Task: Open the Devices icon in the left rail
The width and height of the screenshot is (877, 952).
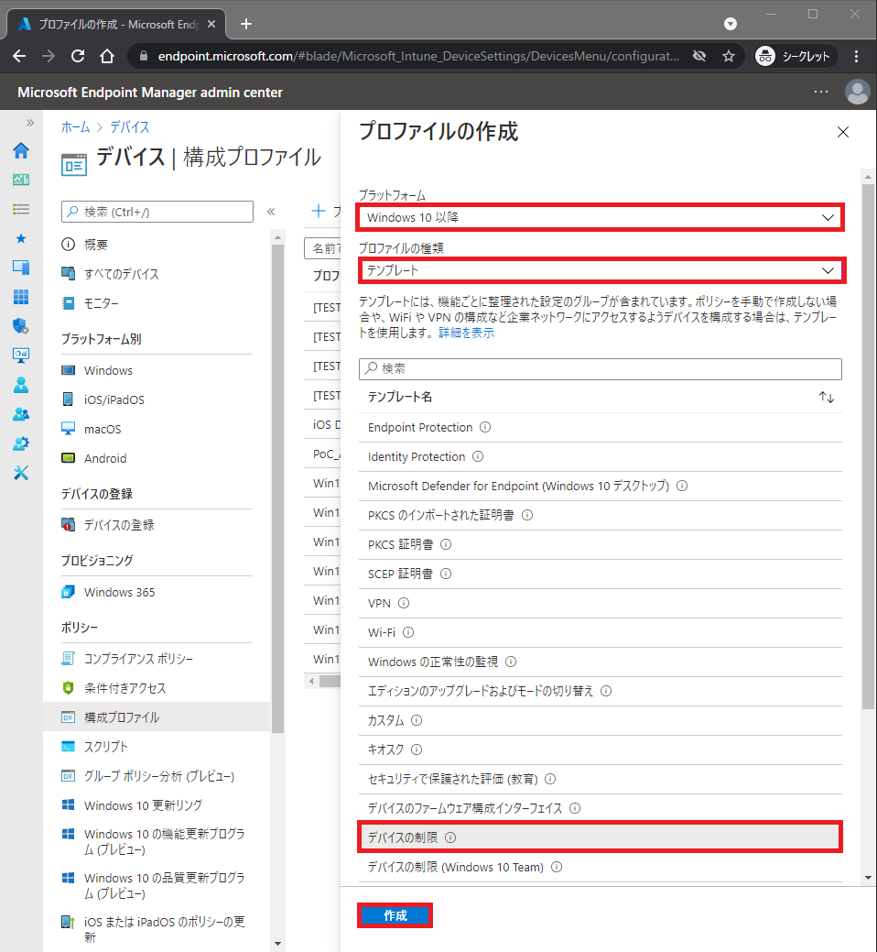Action: (x=21, y=268)
